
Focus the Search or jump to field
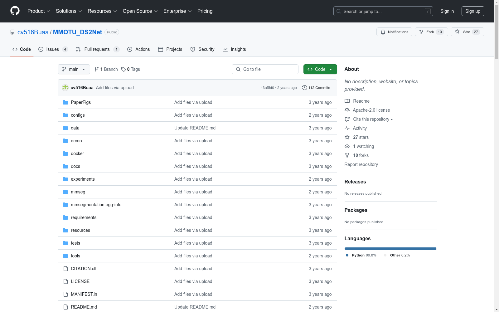(x=383, y=11)
